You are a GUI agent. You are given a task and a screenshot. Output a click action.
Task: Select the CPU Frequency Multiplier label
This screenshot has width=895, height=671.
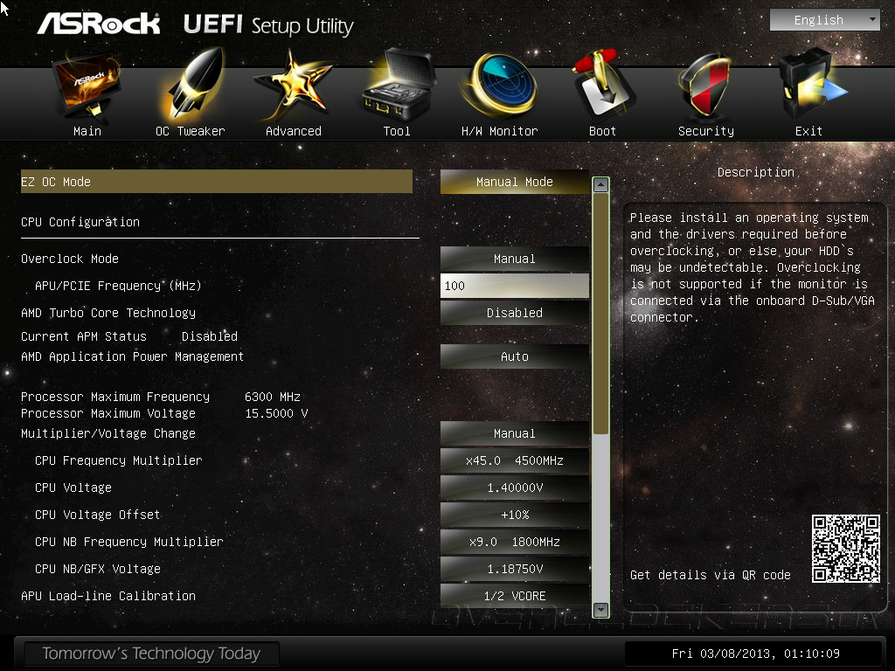119,460
